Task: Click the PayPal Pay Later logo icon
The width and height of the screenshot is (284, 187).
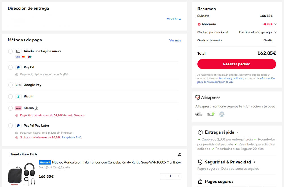Action: point(18,126)
